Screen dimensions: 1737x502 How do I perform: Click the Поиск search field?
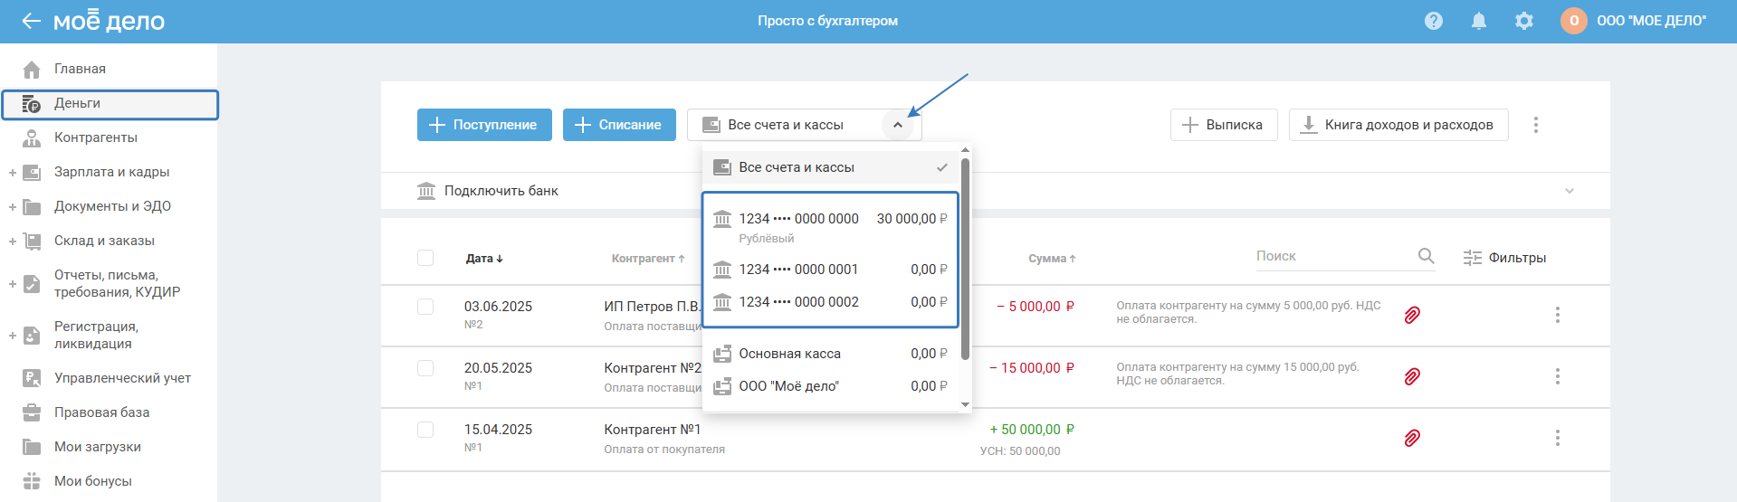pos(1331,256)
